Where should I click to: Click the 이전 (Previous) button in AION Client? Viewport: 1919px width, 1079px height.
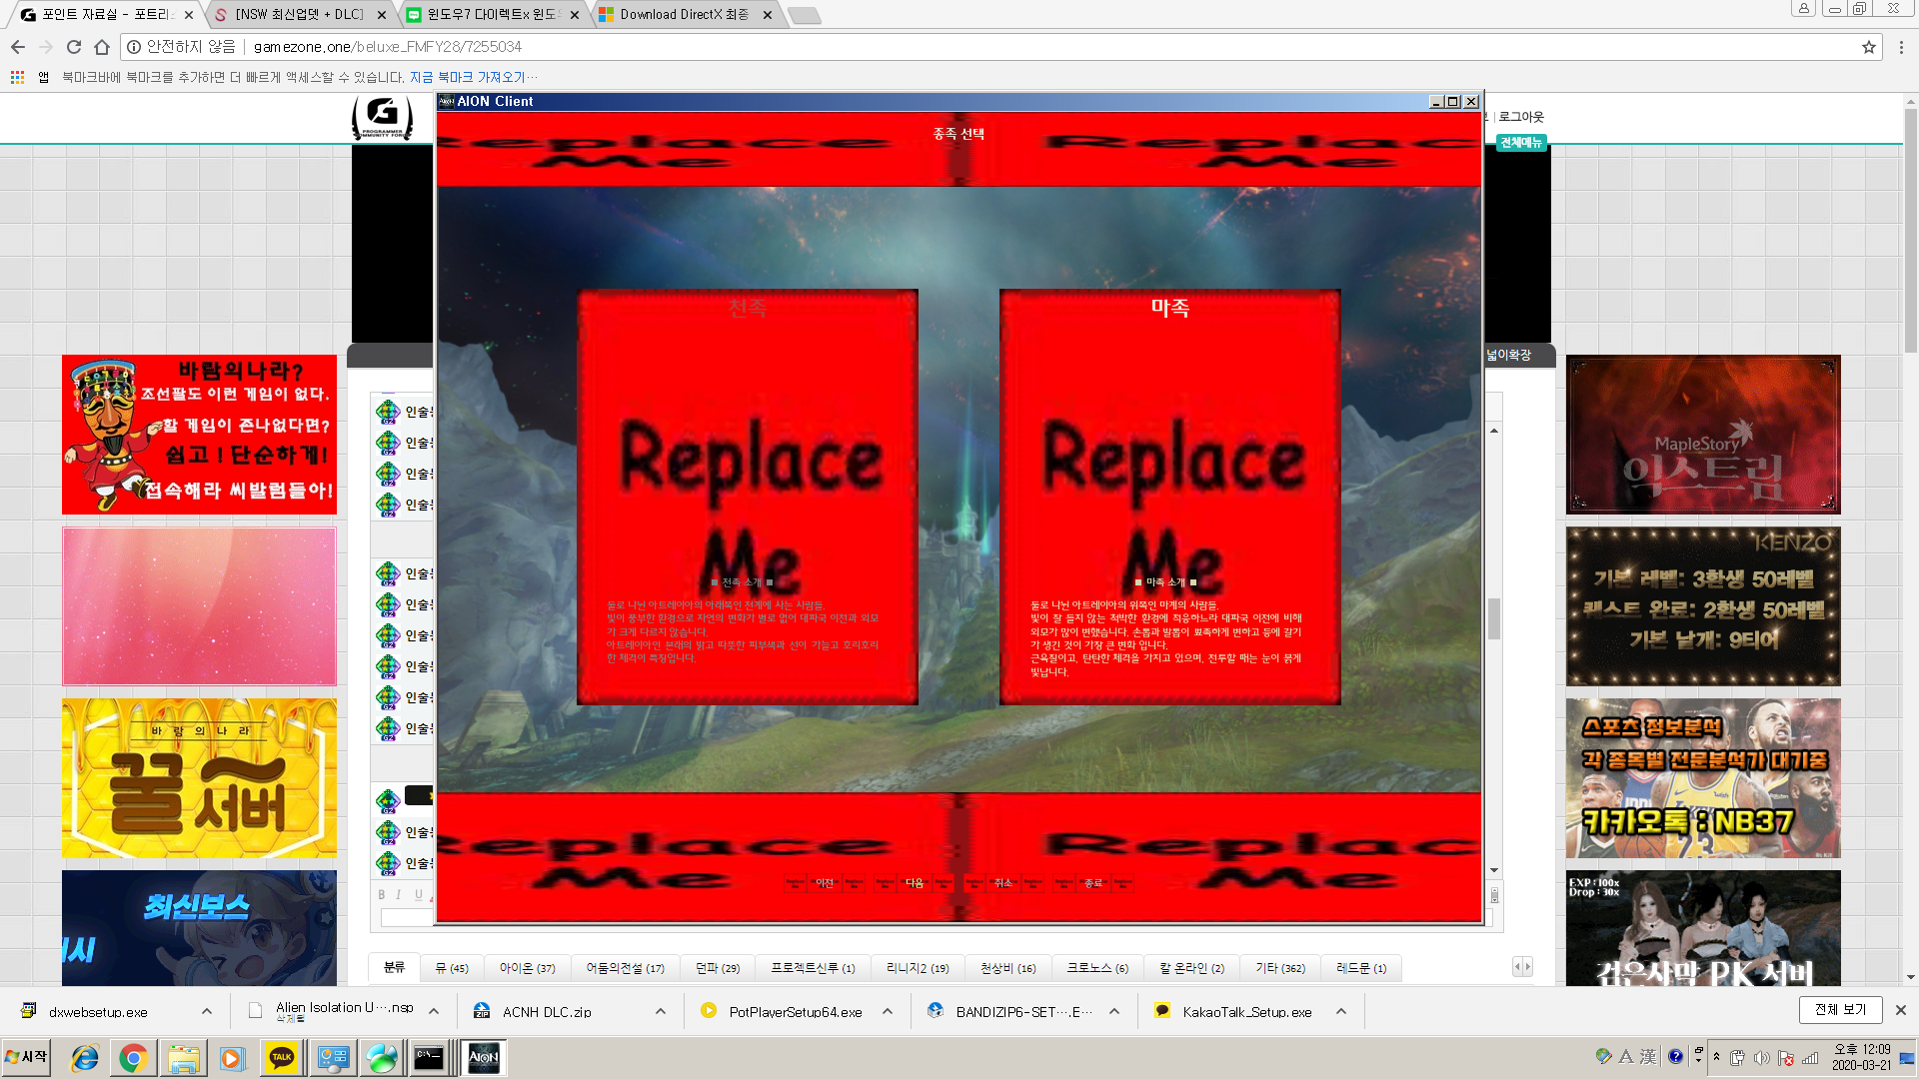tap(825, 883)
